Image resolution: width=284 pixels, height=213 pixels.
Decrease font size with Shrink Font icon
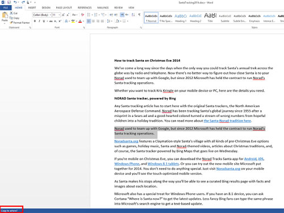click(68, 15)
